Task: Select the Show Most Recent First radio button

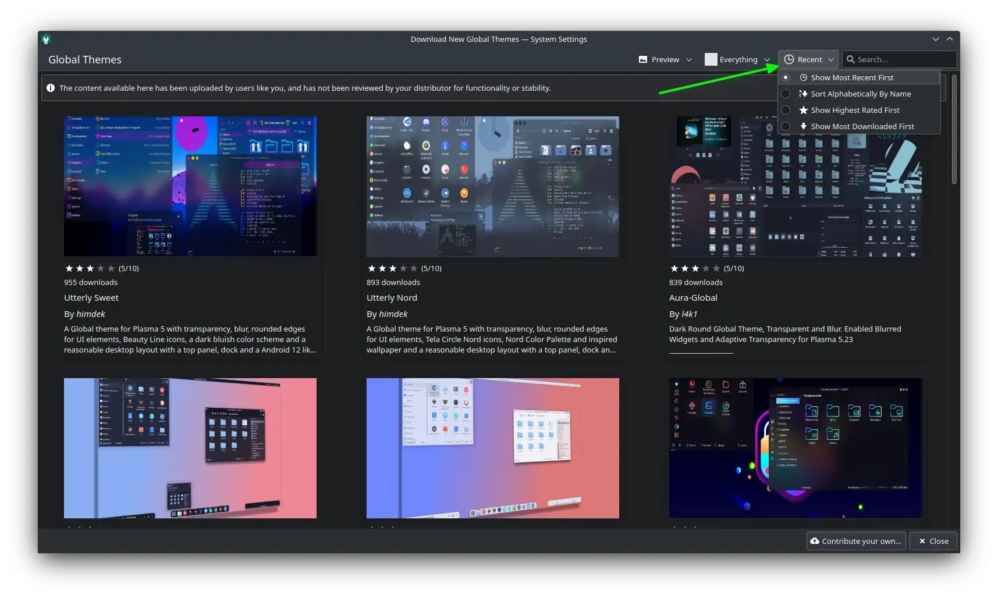Action: (786, 77)
